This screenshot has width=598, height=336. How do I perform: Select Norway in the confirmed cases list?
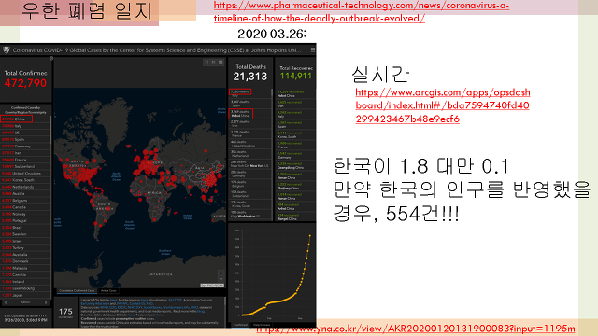[25, 214]
